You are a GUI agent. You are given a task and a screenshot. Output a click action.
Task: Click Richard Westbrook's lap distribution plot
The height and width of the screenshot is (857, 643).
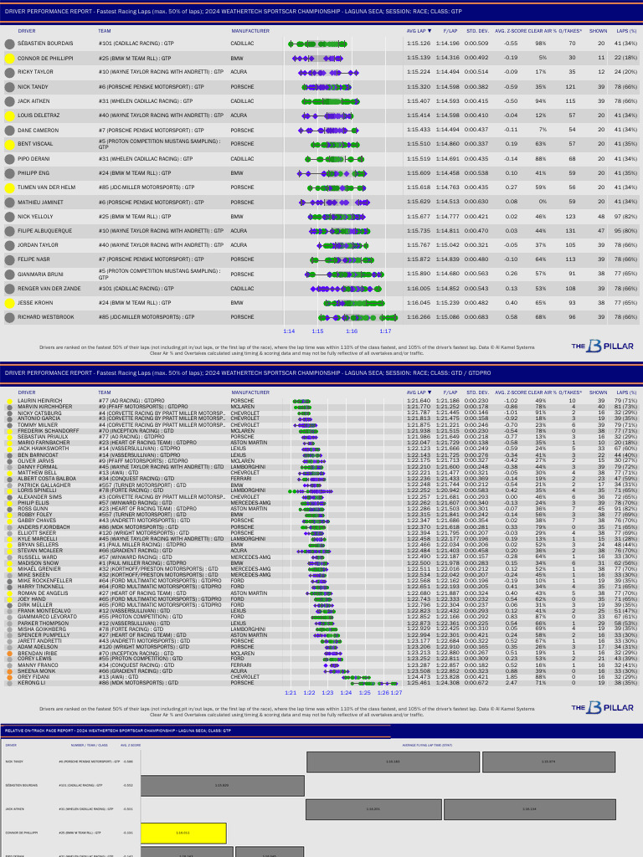[358, 317]
